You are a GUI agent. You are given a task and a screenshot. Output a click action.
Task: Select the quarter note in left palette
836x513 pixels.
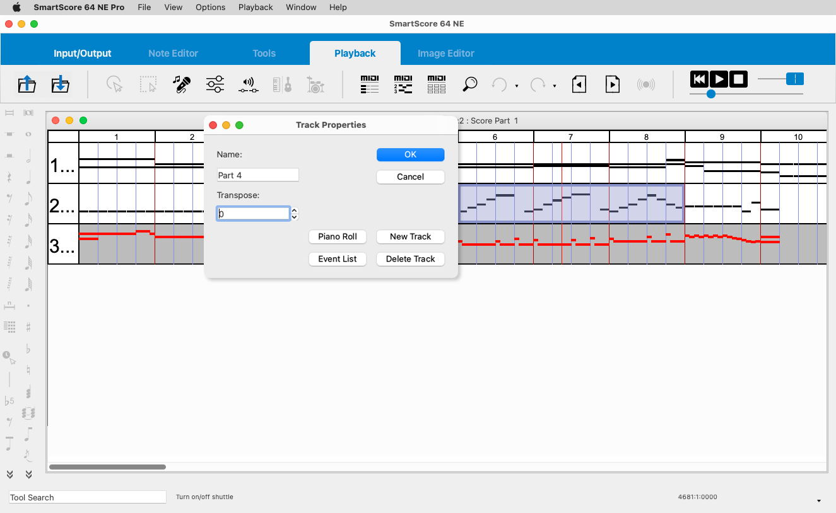[28, 178]
